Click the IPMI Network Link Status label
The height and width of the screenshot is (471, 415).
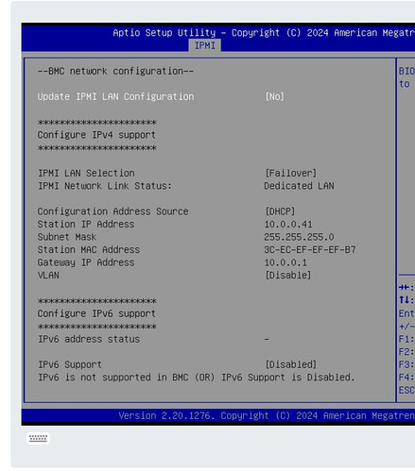(105, 186)
